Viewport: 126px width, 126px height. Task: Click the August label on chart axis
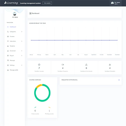(x=86, y=55)
